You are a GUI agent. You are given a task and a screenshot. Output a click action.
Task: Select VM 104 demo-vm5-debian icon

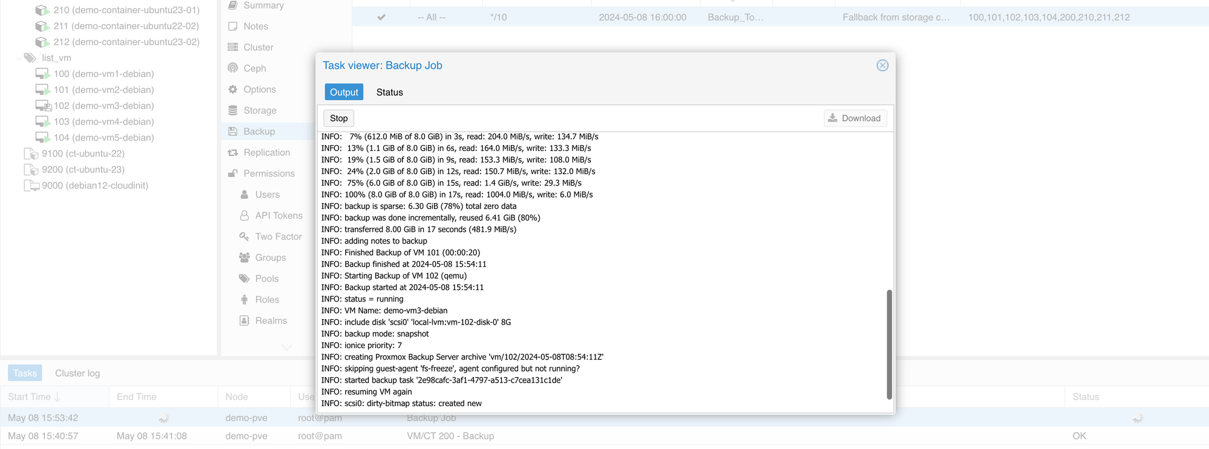[42, 138]
